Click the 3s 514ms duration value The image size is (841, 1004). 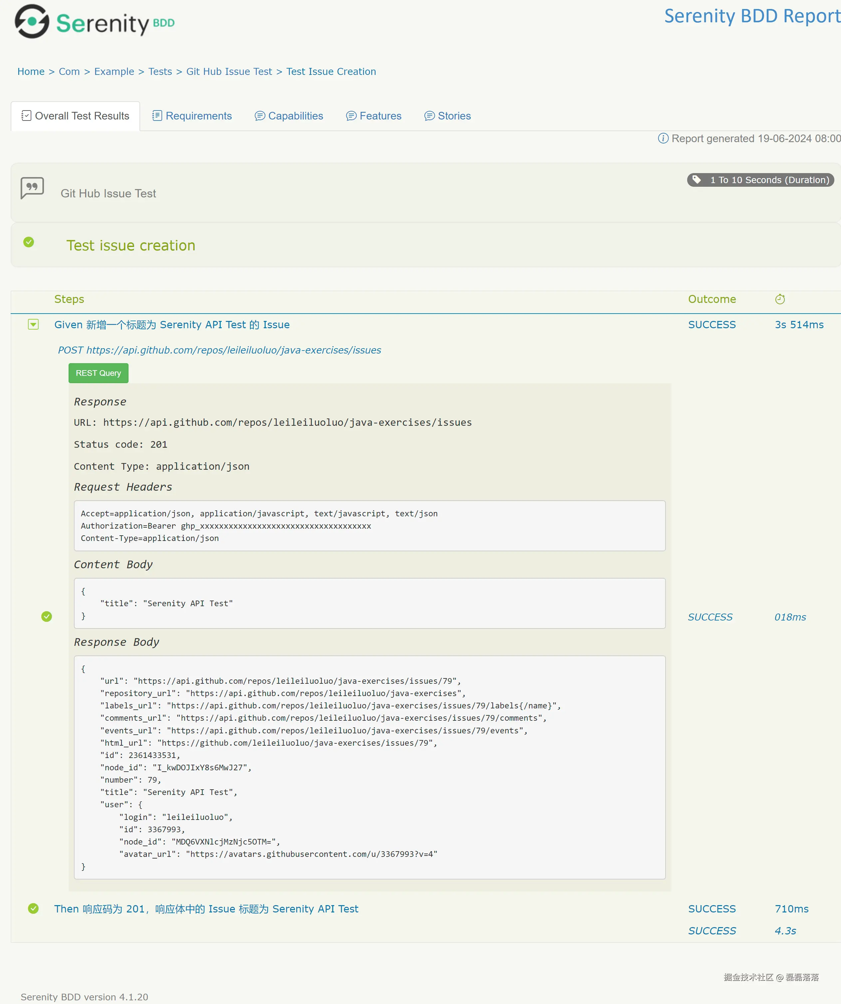pyautogui.click(x=799, y=325)
